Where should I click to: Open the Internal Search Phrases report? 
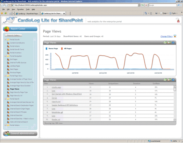click(x=18, y=112)
